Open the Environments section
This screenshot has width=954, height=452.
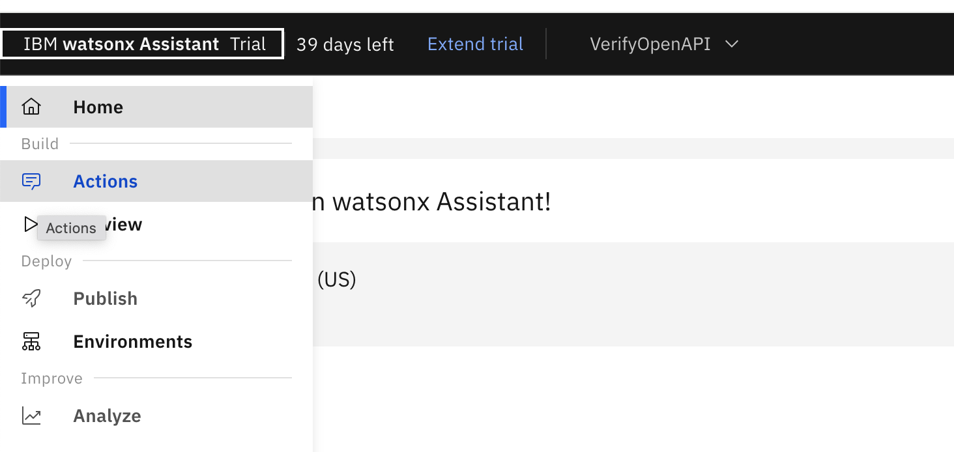point(132,341)
